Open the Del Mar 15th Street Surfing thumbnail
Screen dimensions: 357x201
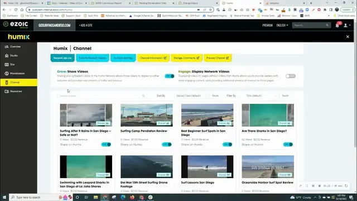(x=147, y=166)
